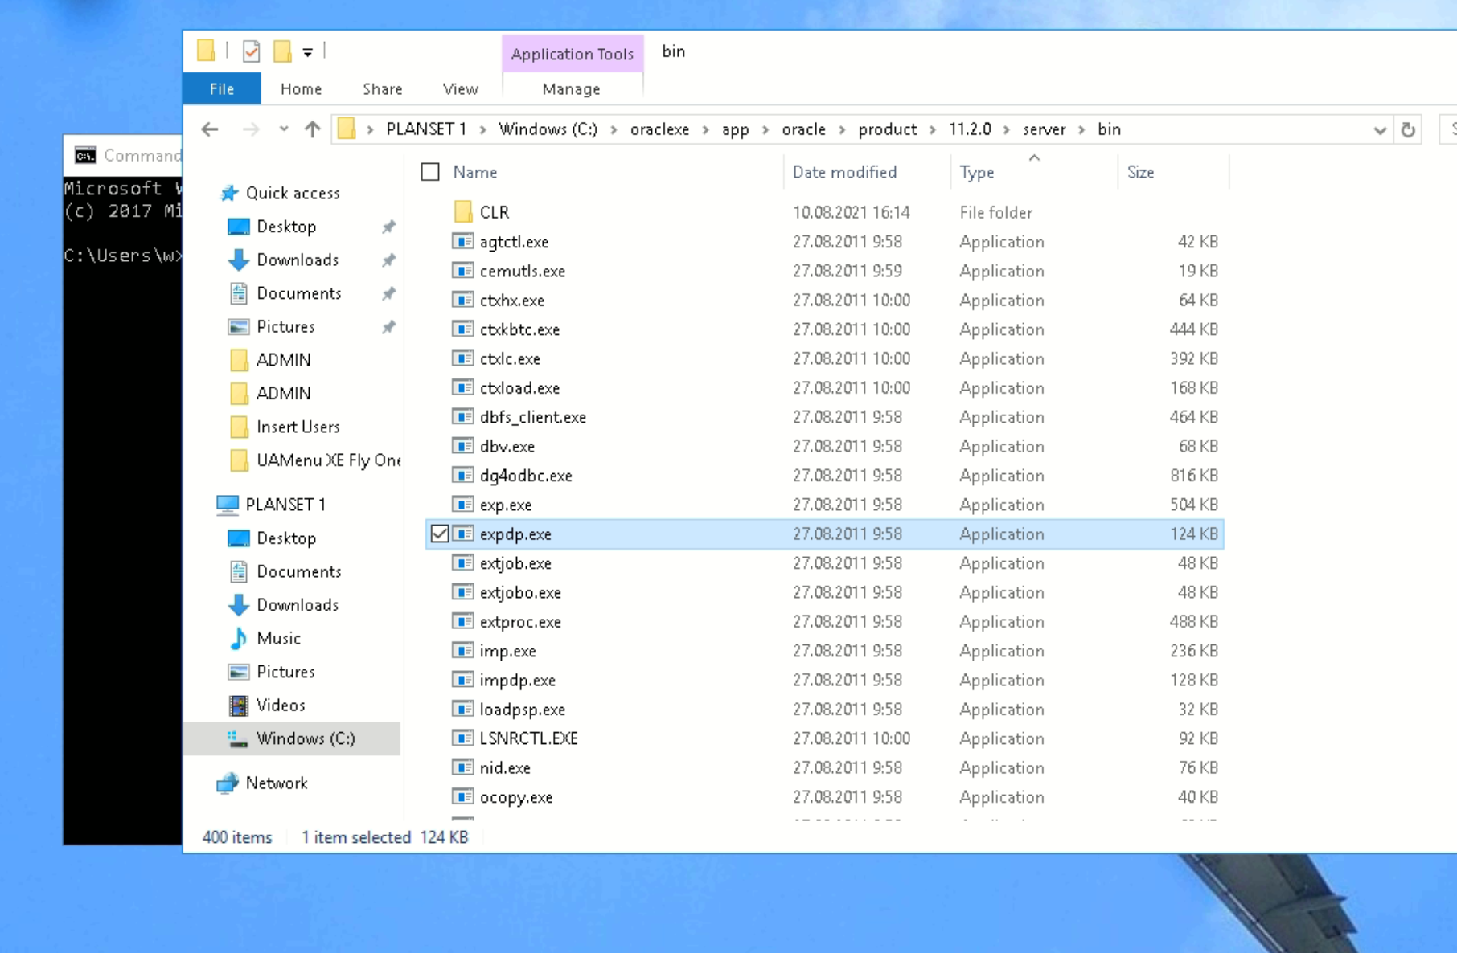This screenshot has height=953, width=1457.
Task: Switch to the View ribbon tab
Action: pos(461,88)
